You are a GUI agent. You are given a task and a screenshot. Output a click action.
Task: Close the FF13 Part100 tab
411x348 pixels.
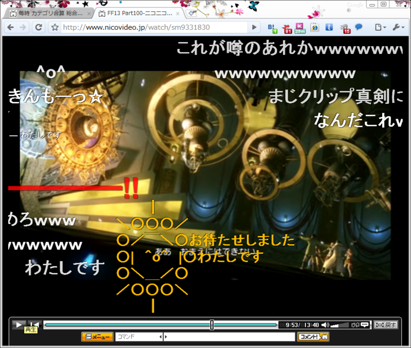click(178, 14)
